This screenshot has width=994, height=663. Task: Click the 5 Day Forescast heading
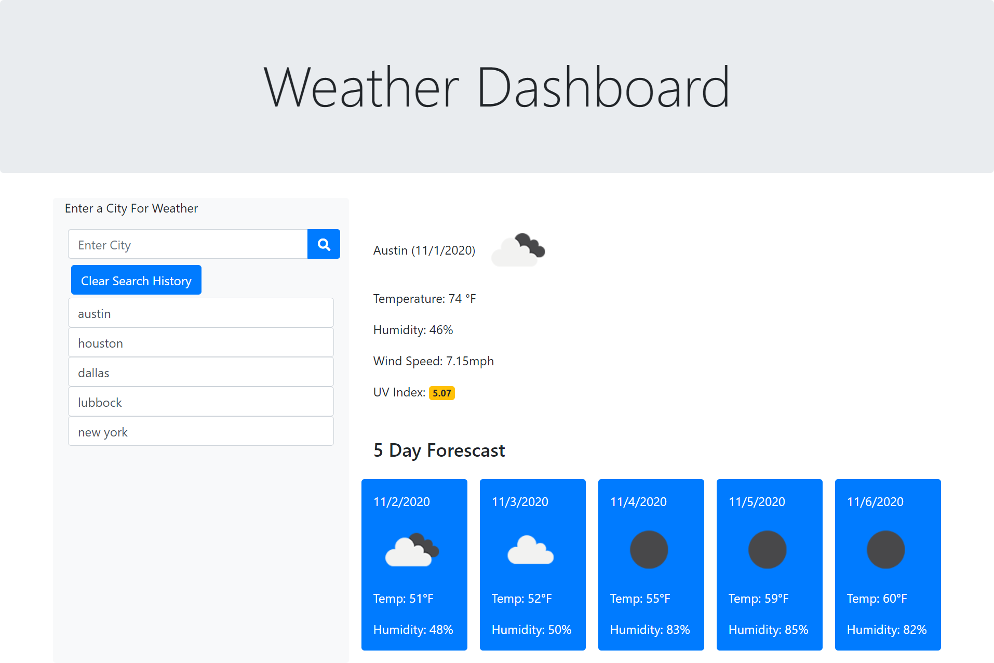click(x=439, y=450)
